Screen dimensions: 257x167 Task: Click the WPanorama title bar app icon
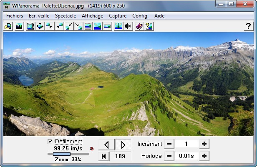click(7, 6)
